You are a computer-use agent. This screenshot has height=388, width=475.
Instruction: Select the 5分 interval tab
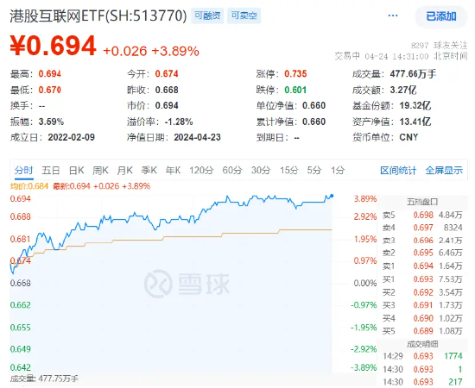coord(313,170)
